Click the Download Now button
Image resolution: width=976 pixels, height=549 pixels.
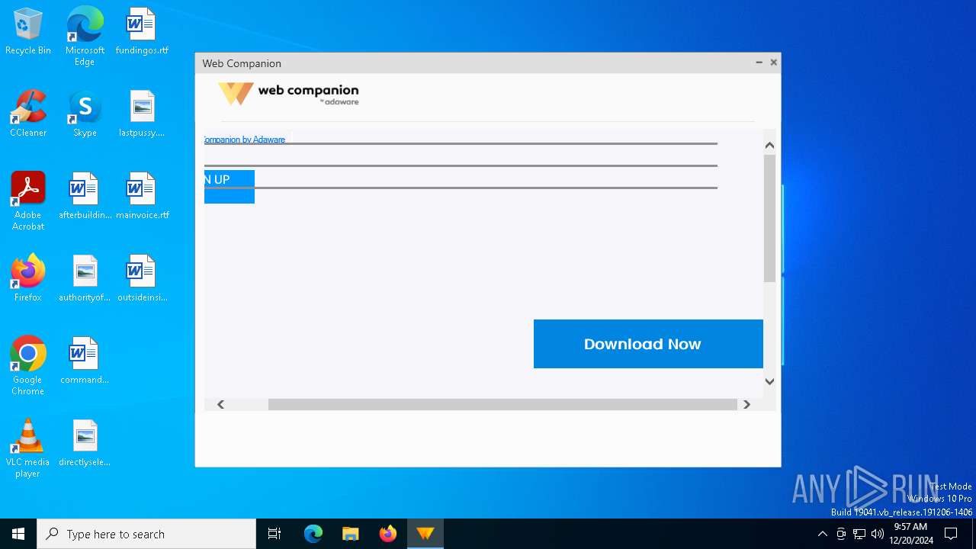pyautogui.click(x=648, y=344)
